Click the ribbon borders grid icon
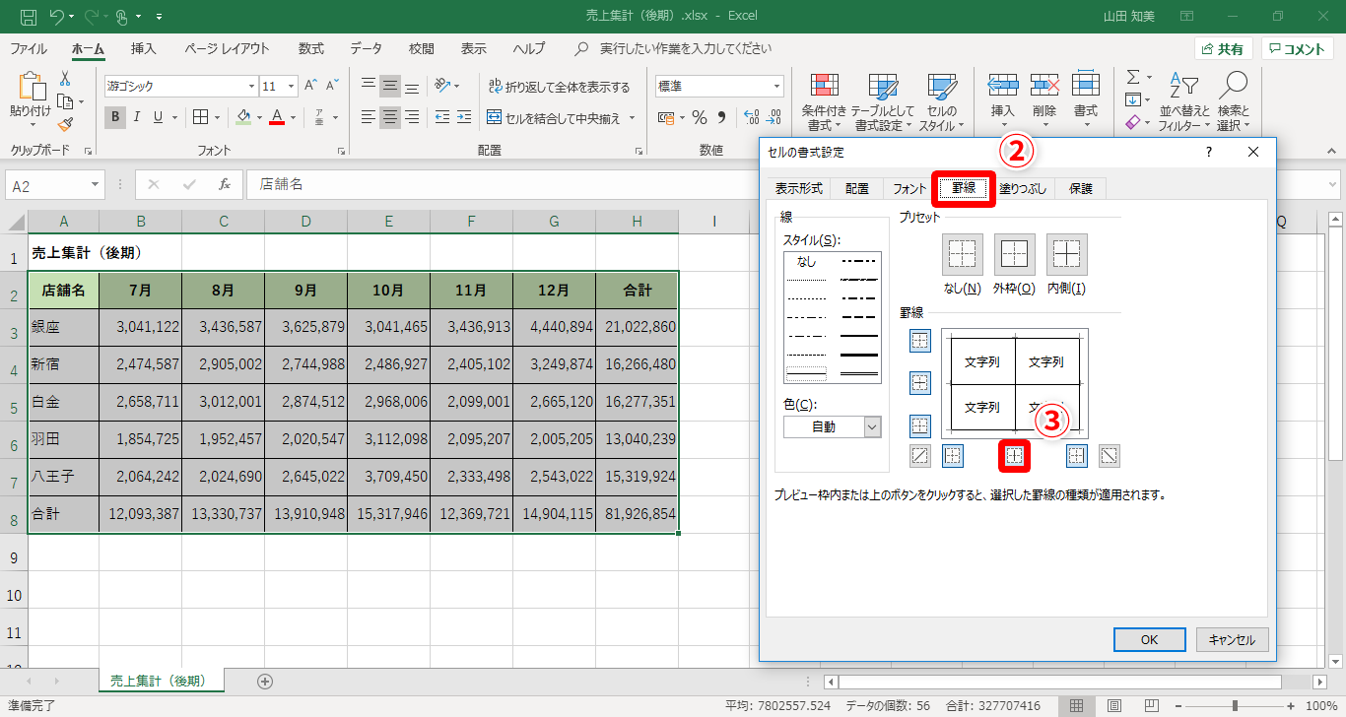 200,117
